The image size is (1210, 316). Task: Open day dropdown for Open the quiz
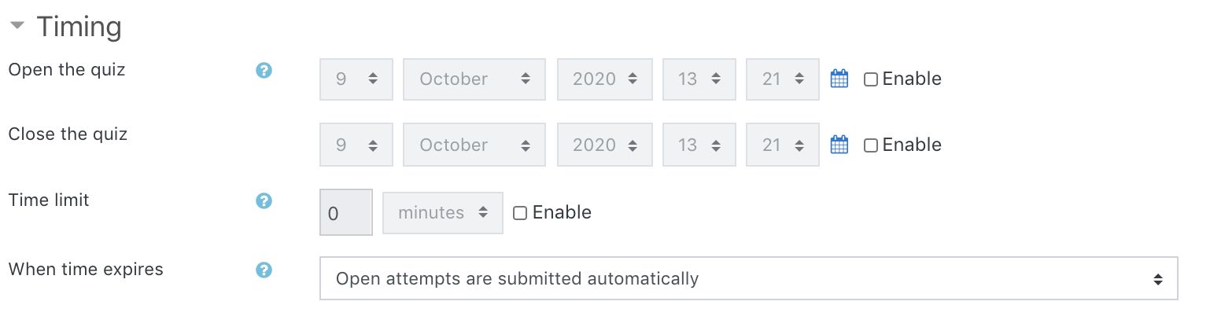pos(356,79)
